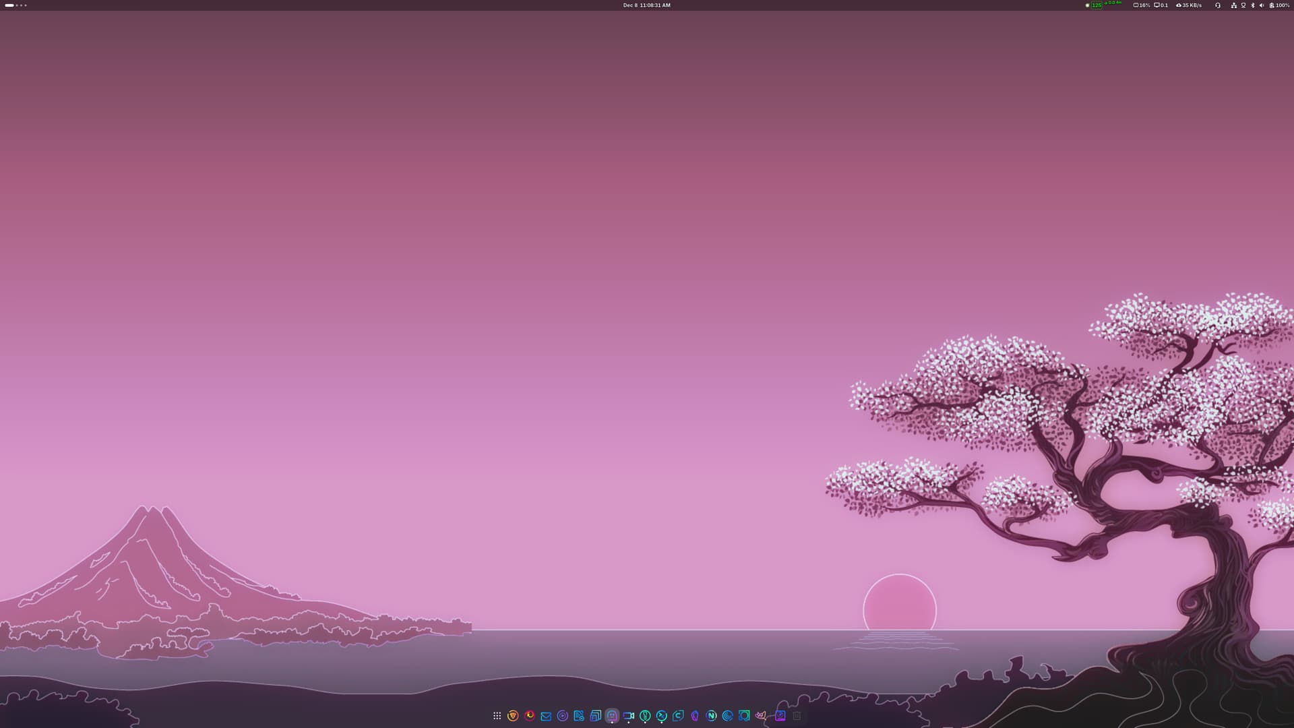Click the highlighted ghost app in dock
This screenshot has width=1294, height=728.
pos(612,716)
